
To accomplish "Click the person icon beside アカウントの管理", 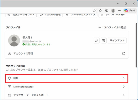I will (x=10, y=54).
